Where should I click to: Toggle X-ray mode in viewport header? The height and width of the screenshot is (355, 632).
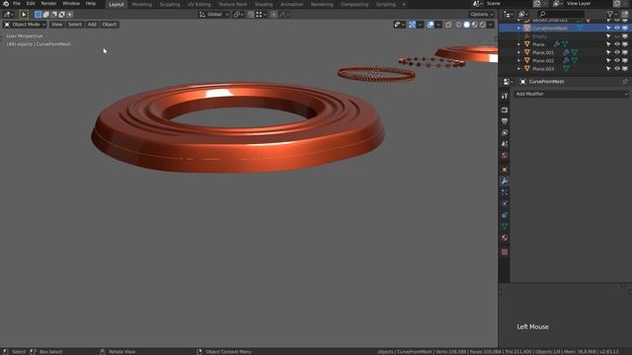tap(448, 25)
